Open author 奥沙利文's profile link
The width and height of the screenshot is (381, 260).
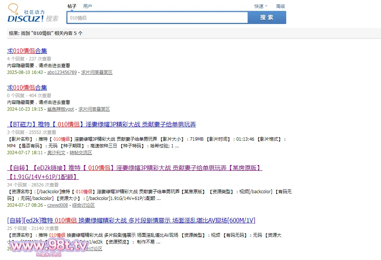coord(56,153)
